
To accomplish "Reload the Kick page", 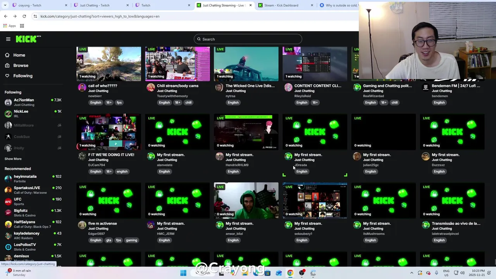I will [24, 16].
